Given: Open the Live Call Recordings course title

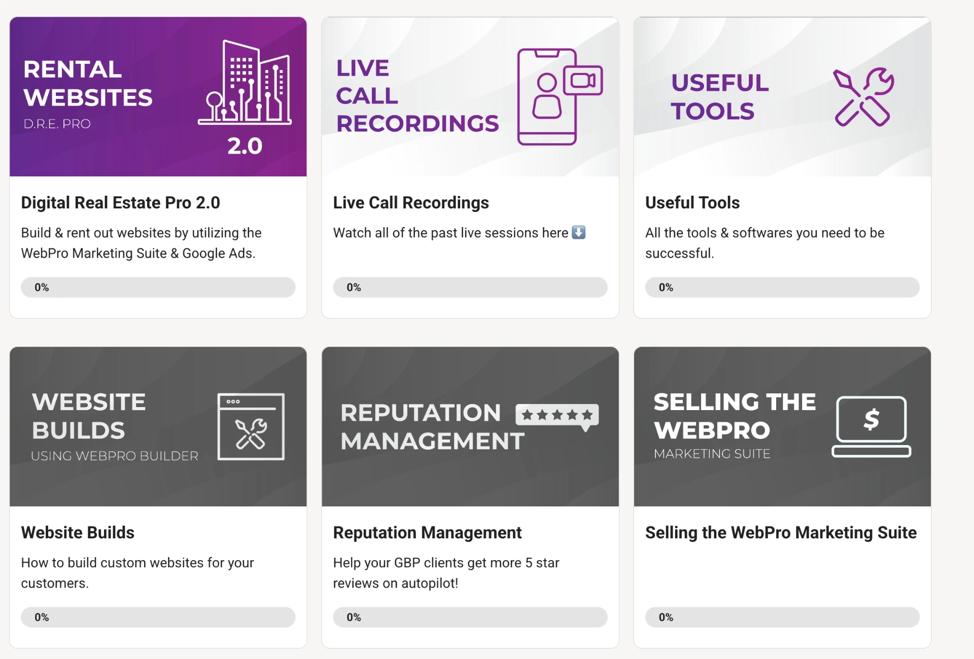Looking at the screenshot, I should click(411, 203).
